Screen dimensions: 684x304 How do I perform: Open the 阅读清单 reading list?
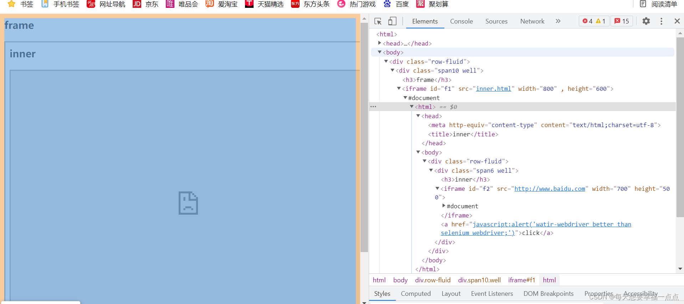click(658, 4)
